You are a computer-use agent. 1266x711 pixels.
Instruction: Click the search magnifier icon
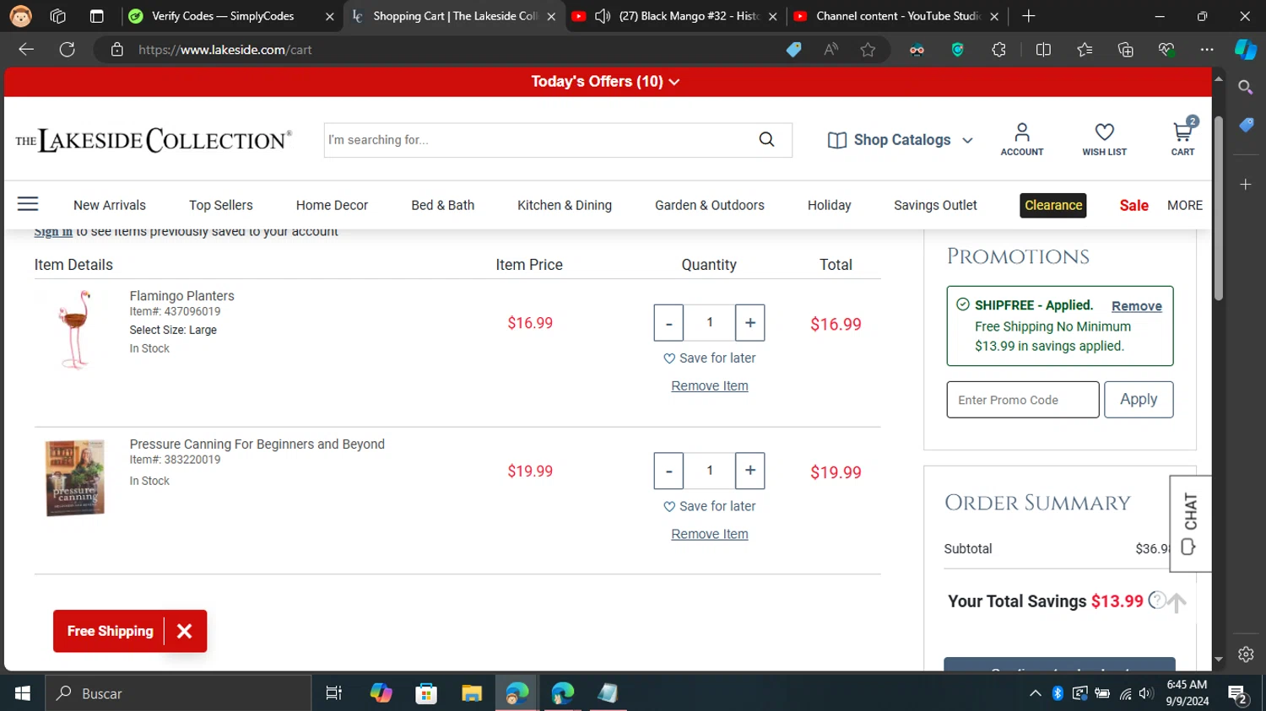click(766, 139)
